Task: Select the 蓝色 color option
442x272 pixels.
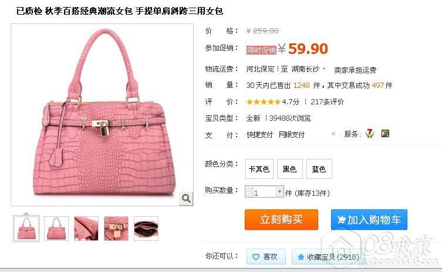Action: click(319, 169)
